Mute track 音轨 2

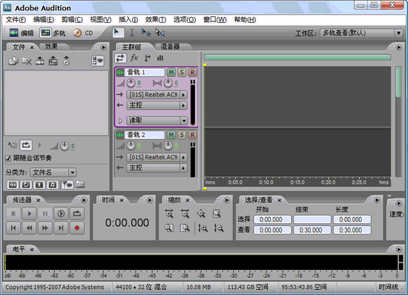(x=171, y=135)
